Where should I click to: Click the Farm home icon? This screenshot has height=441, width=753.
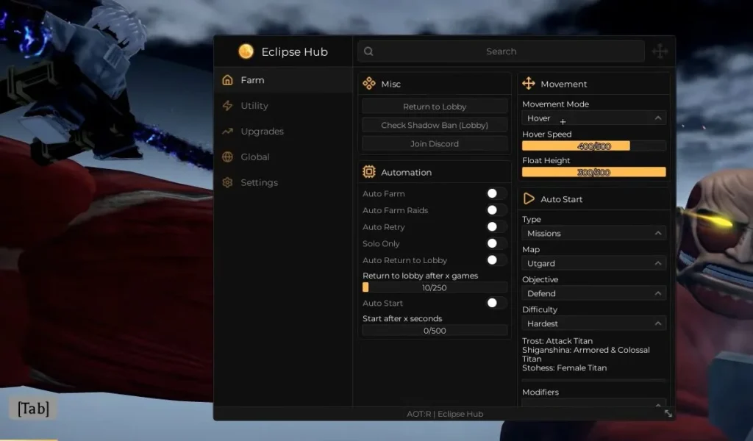pyautogui.click(x=228, y=80)
